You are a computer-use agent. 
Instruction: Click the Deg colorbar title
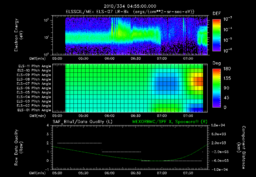(x=217, y=63)
